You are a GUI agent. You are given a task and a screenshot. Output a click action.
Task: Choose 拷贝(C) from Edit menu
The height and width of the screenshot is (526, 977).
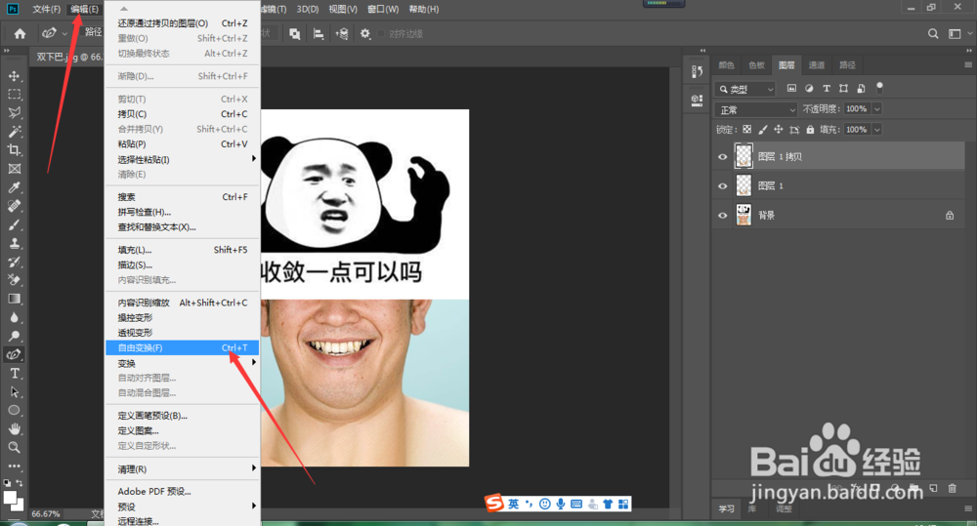click(182, 114)
